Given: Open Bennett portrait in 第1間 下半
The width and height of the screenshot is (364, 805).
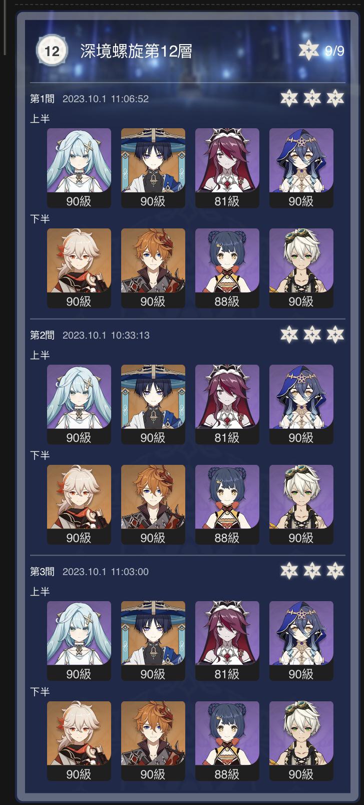Looking at the screenshot, I should point(301,268).
